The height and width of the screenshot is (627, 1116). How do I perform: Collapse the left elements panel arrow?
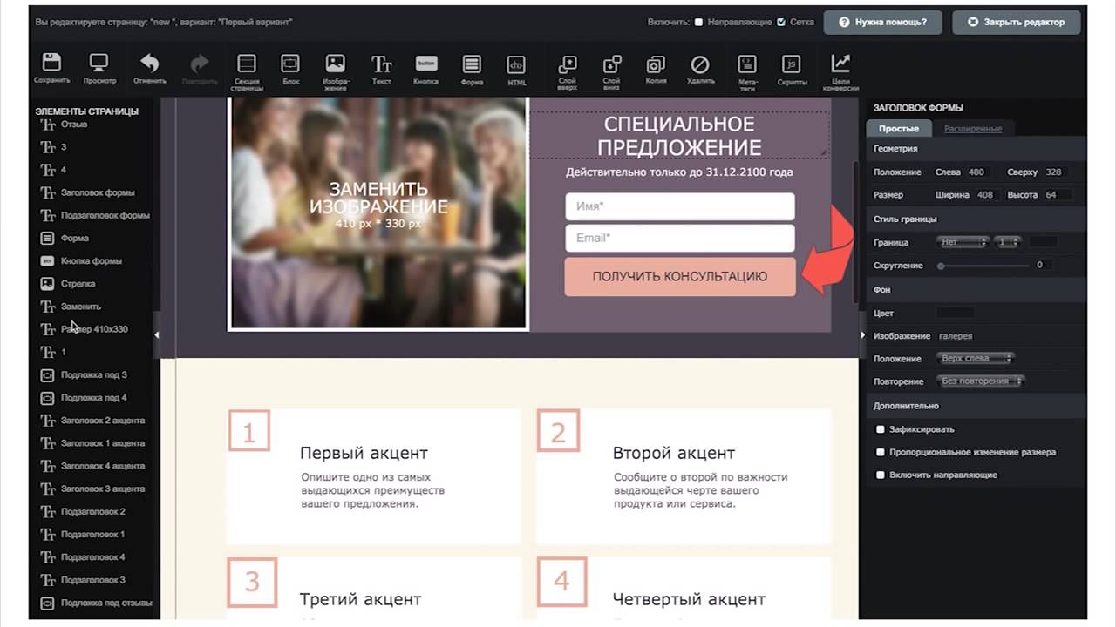coord(157,334)
